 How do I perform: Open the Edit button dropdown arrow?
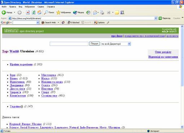pos(113,12)
